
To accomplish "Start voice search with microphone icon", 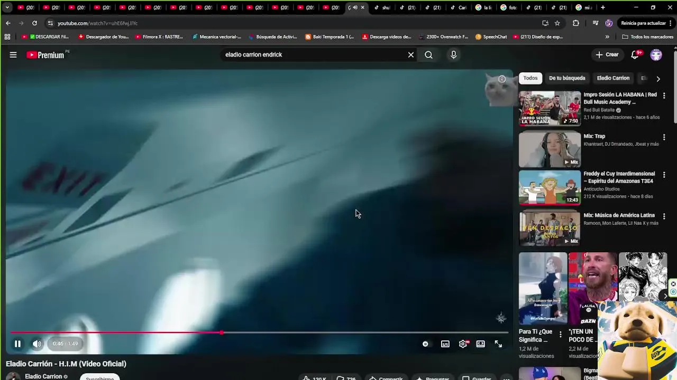I will [453, 55].
